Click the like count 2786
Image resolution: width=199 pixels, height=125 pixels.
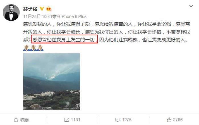pos(178,120)
